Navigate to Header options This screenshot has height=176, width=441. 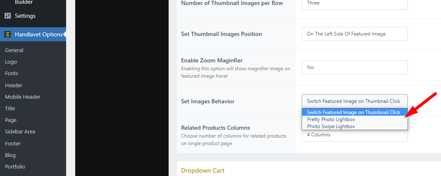coord(14,85)
